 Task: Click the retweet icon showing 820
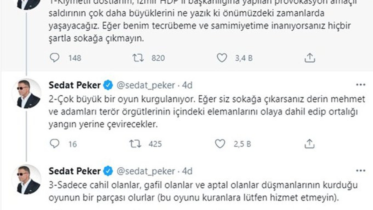(138, 58)
